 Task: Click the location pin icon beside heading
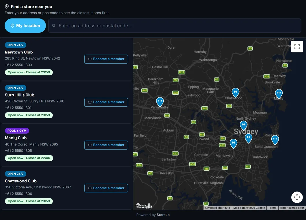[7, 7]
